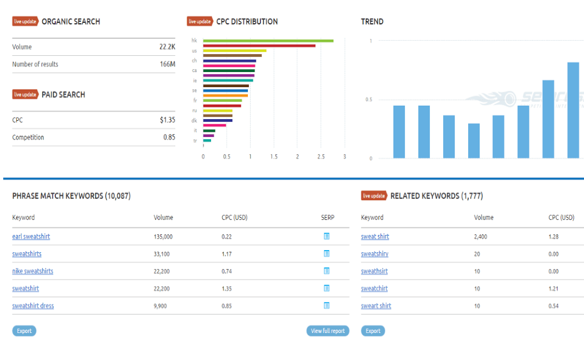
Task: Click the Paid Search live update badge
Action: tap(25, 95)
